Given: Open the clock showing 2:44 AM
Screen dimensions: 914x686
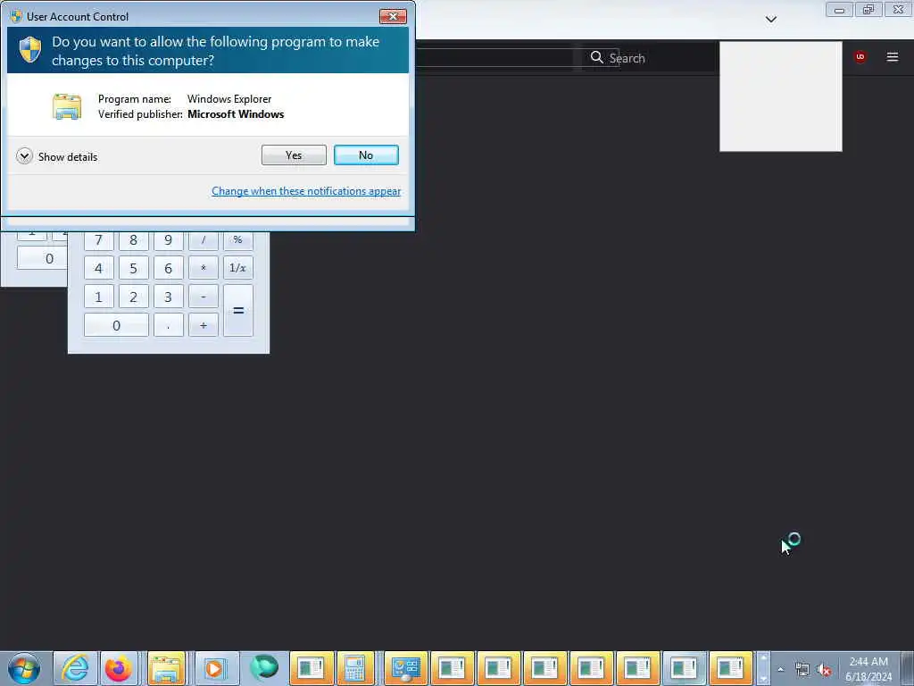Looking at the screenshot, I should tap(868, 669).
